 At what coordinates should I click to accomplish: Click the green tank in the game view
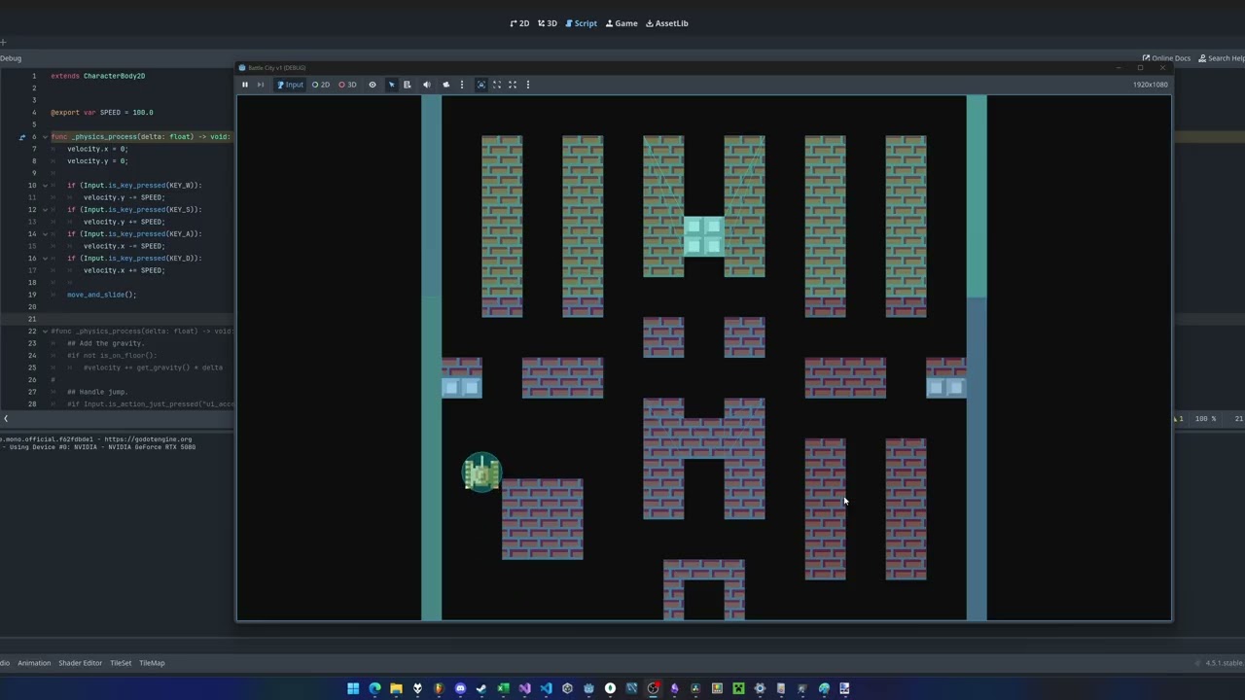pos(481,472)
